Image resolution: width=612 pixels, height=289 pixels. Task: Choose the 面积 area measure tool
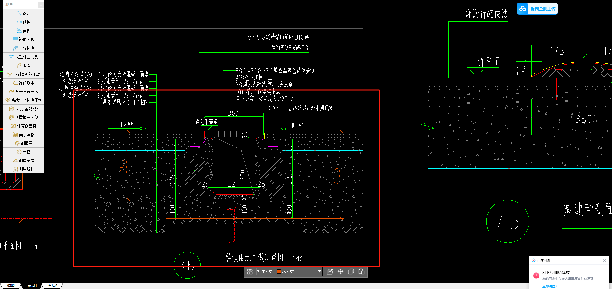(x=24, y=31)
